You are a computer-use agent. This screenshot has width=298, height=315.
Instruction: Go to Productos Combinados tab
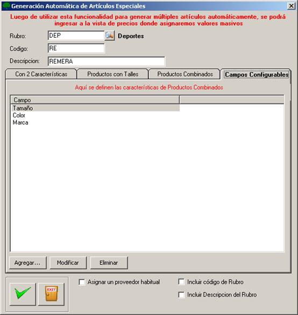point(185,74)
